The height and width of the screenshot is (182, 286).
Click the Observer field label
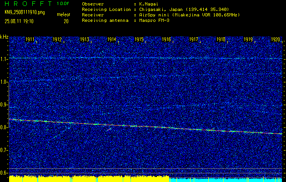click(x=93, y=4)
